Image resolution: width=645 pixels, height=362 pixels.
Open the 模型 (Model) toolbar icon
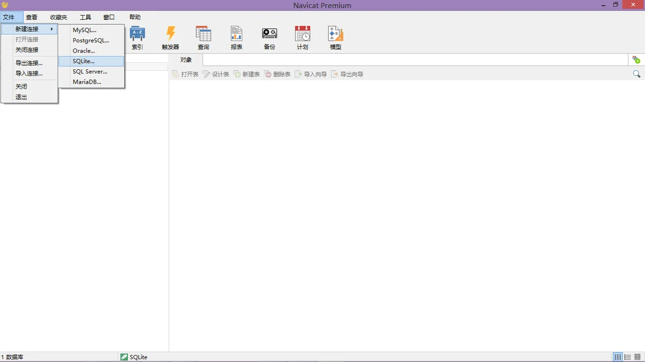[335, 38]
